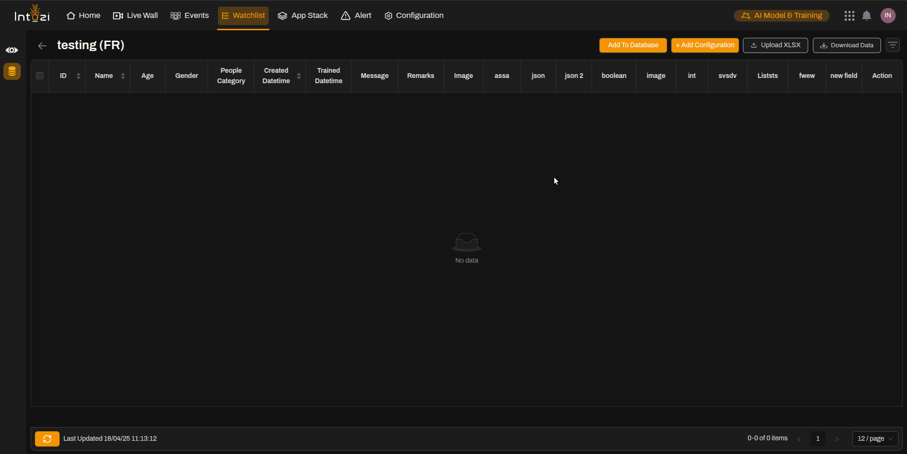Open the App Stack layers icon
This screenshot has height=454, width=907.
pyautogui.click(x=283, y=15)
